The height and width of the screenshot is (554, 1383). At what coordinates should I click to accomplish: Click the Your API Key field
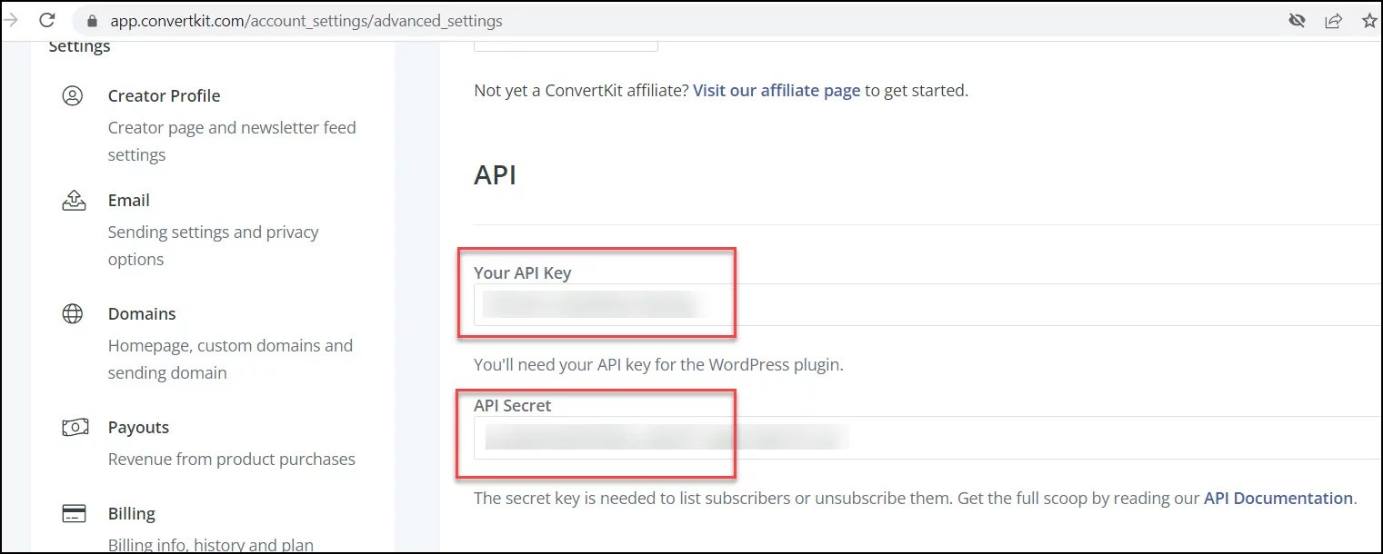click(600, 306)
